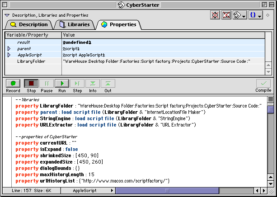Click the script editor vertical scrollbar thumb
Image resolution: width=277 pixels, height=197 pixels.
[x=271, y=110]
